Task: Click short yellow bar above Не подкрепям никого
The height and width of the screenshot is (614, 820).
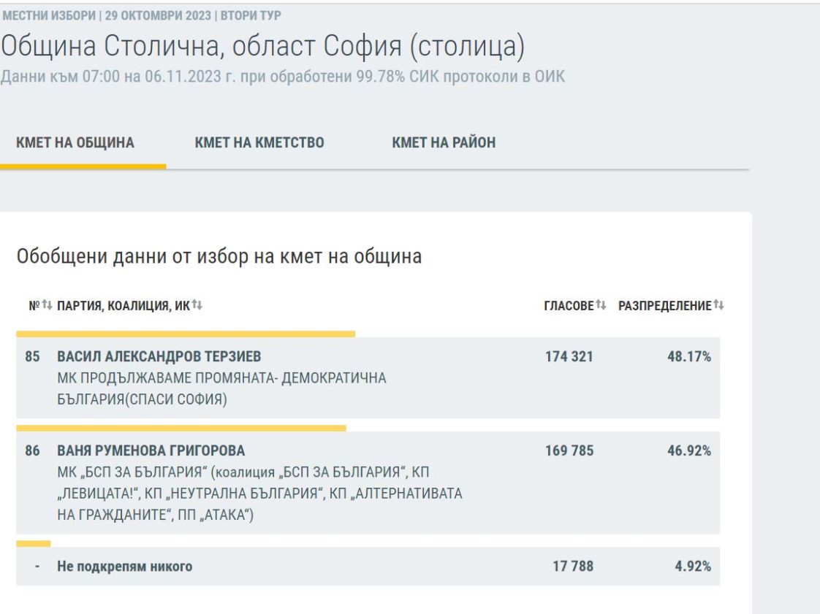Action: tap(34, 543)
